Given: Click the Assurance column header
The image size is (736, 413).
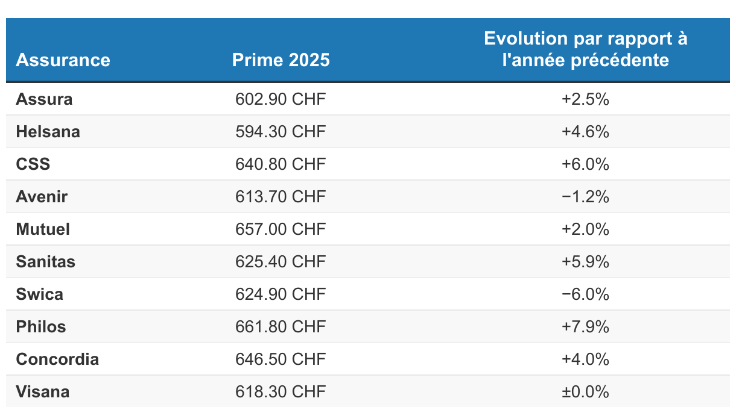Looking at the screenshot, I should click(63, 60).
